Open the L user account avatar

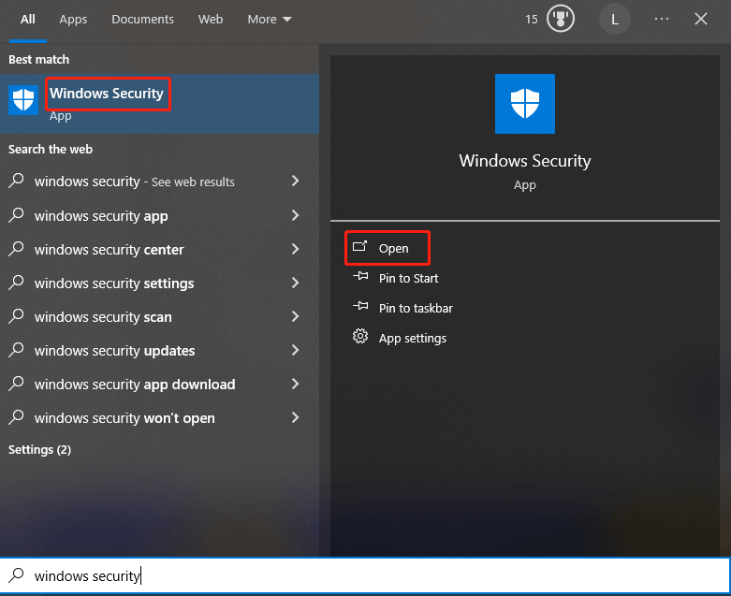pos(614,19)
